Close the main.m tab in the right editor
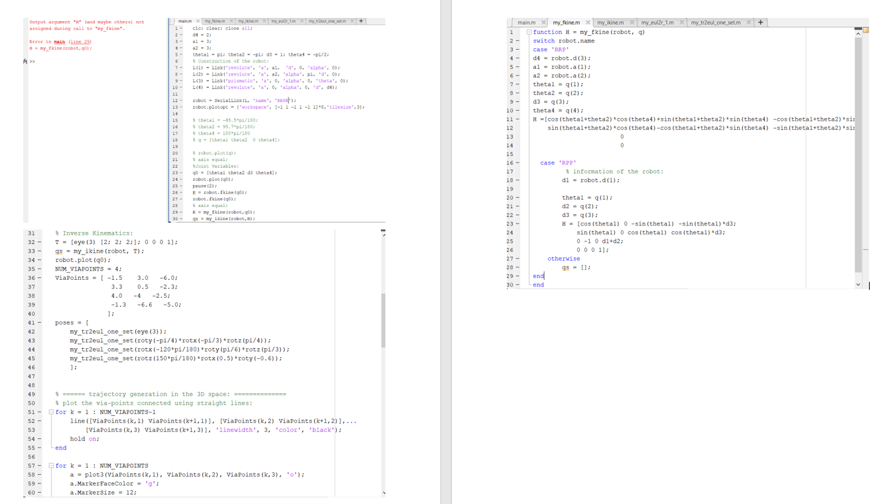 click(x=543, y=22)
